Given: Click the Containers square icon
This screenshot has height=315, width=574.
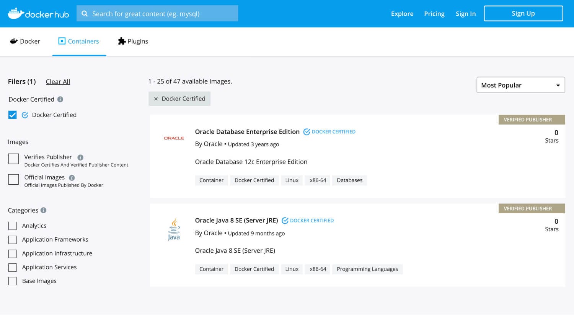Looking at the screenshot, I should click(x=62, y=41).
